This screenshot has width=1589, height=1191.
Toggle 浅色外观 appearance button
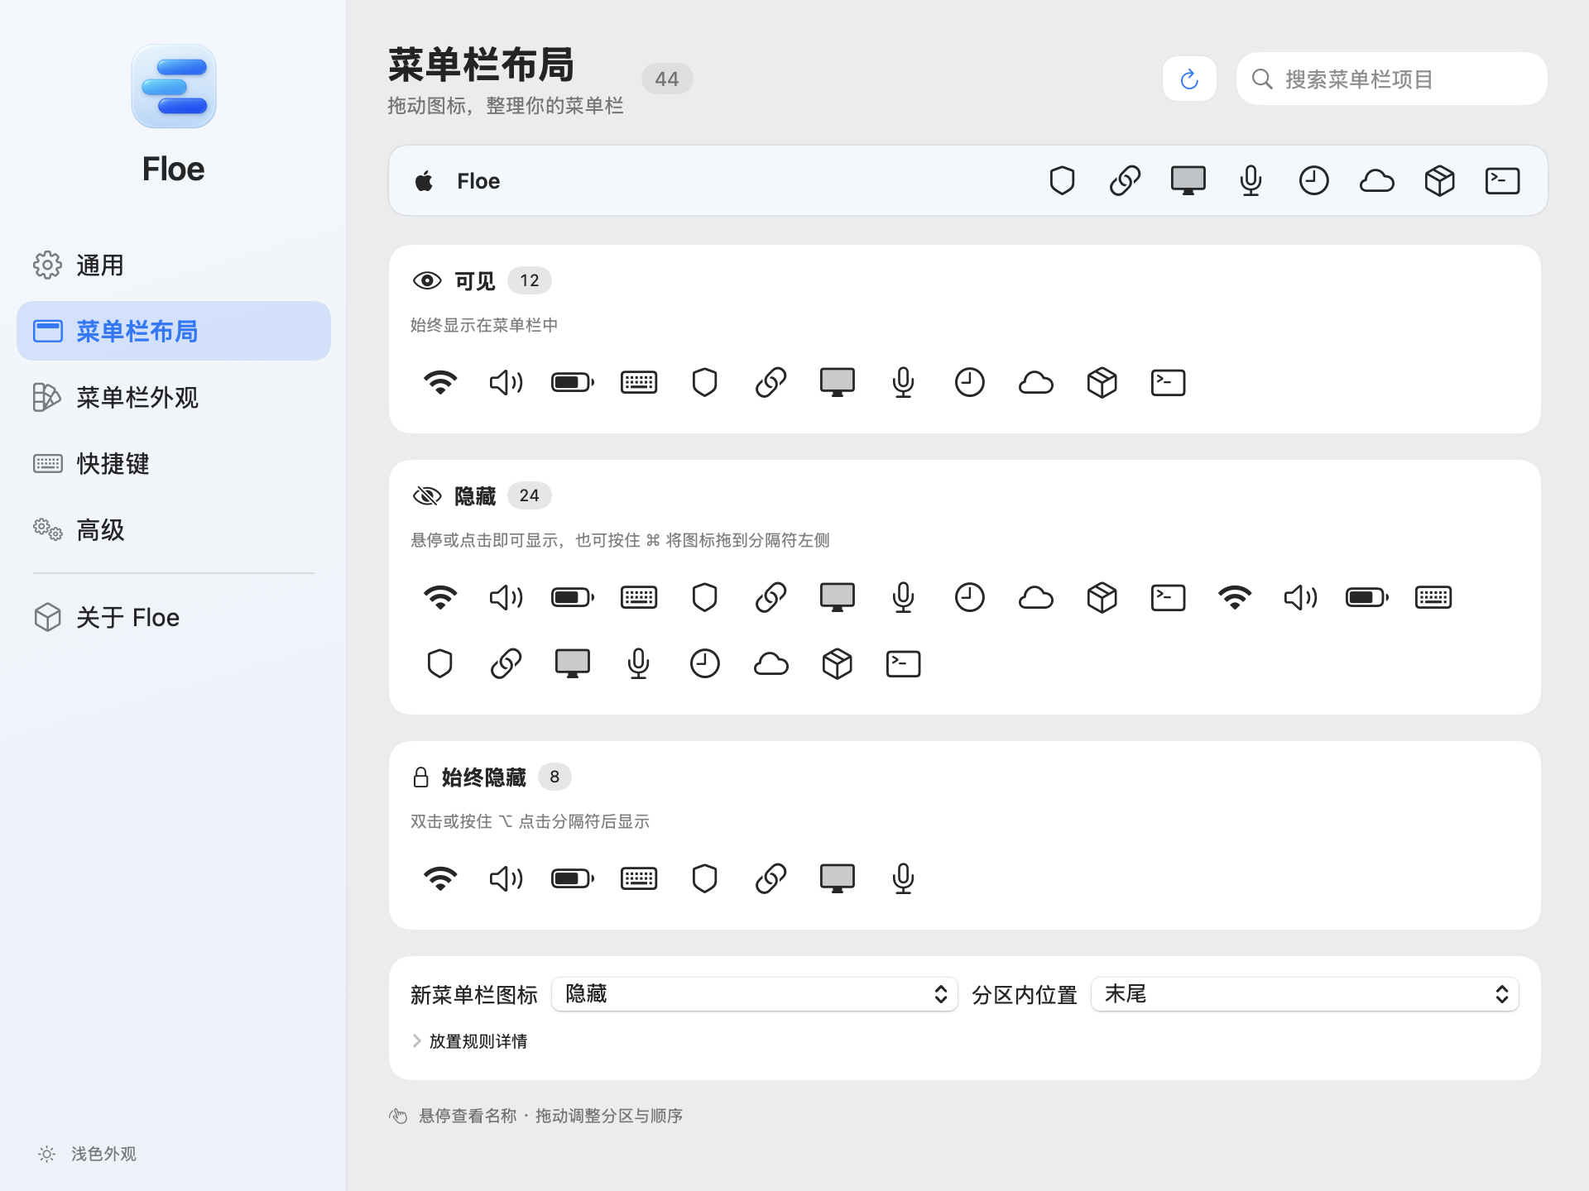(87, 1154)
